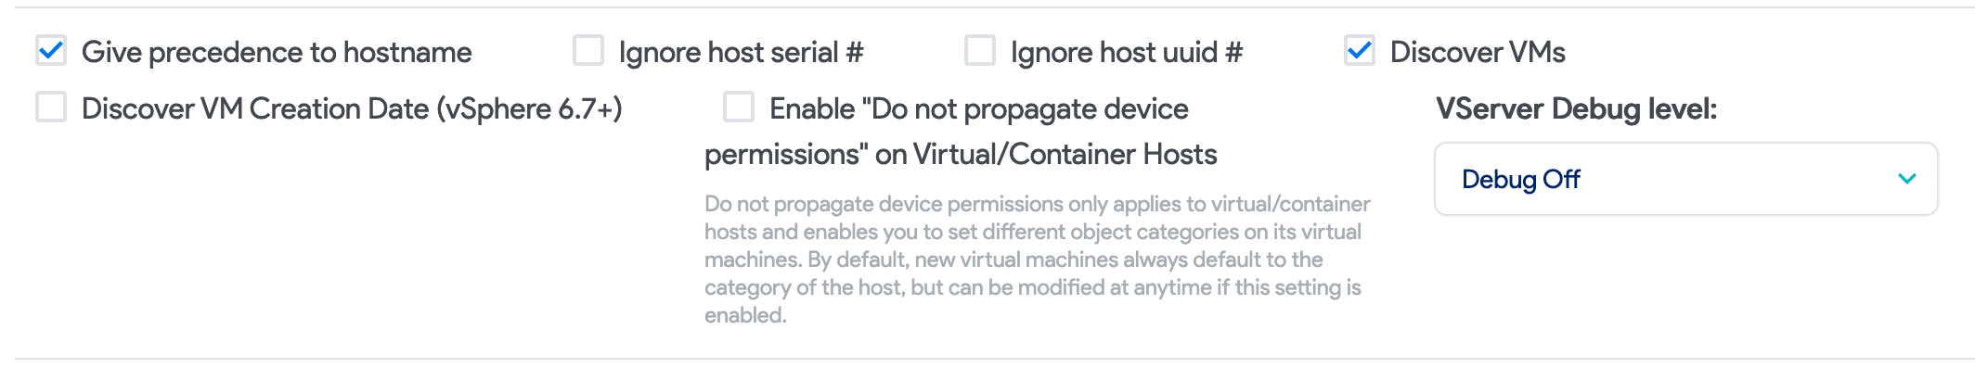Click the blue checkmark beside Give precedence to hostname
Viewport: 1975px width, 367px height.
coord(51,51)
